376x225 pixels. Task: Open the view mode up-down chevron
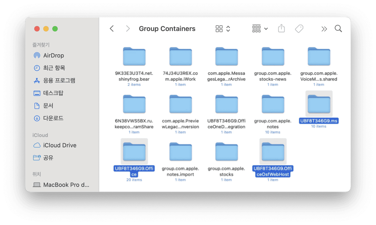[228, 29]
